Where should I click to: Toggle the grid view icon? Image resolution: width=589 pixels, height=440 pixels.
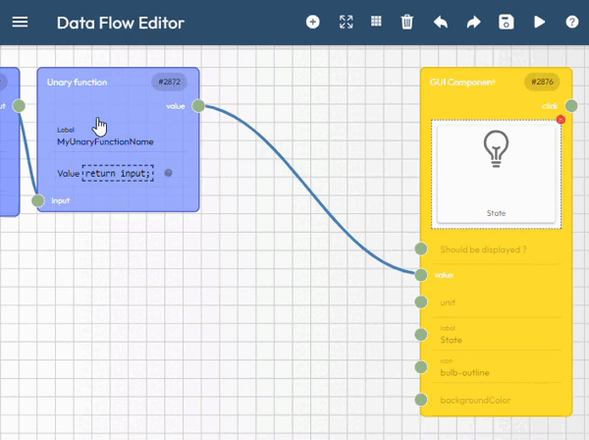(376, 22)
